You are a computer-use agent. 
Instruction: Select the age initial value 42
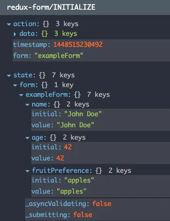(68, 147)
